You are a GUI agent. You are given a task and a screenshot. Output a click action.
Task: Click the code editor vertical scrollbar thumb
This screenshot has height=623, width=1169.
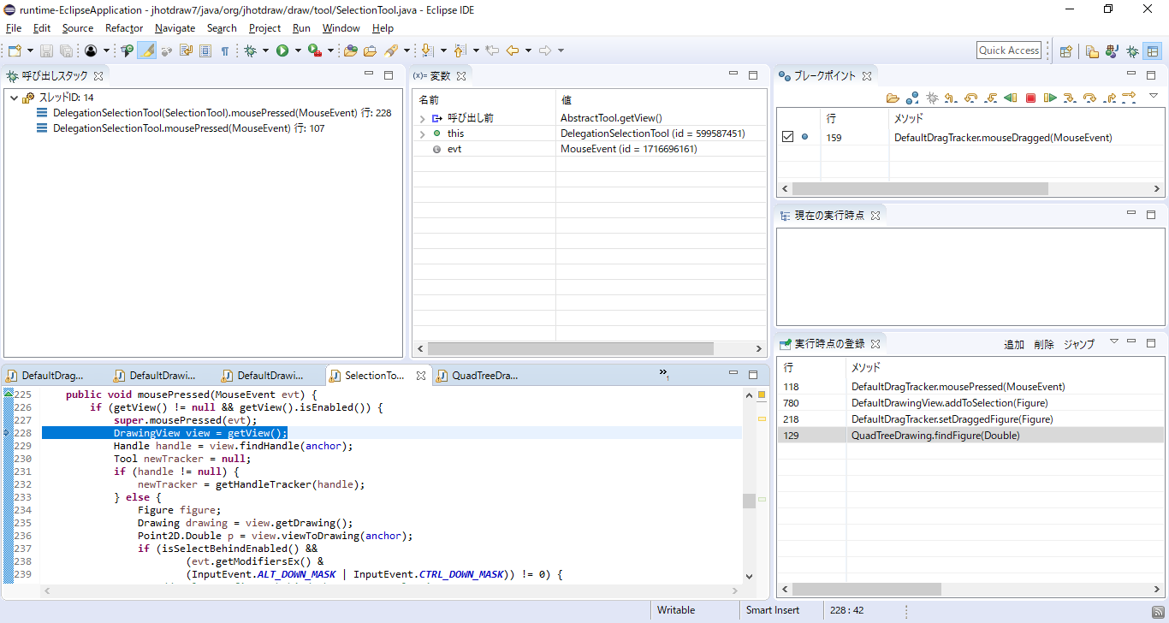coord(749,501)
